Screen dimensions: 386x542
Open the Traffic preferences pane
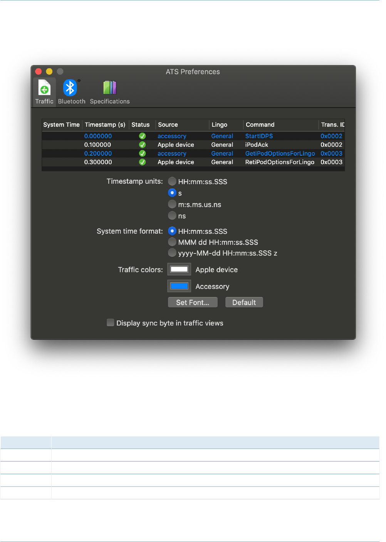[44, 92]
